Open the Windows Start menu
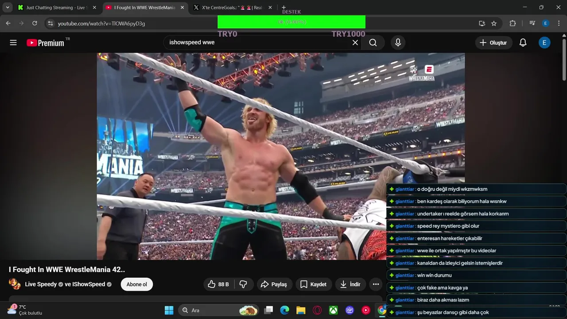567x319 pixels. [169, 310]
